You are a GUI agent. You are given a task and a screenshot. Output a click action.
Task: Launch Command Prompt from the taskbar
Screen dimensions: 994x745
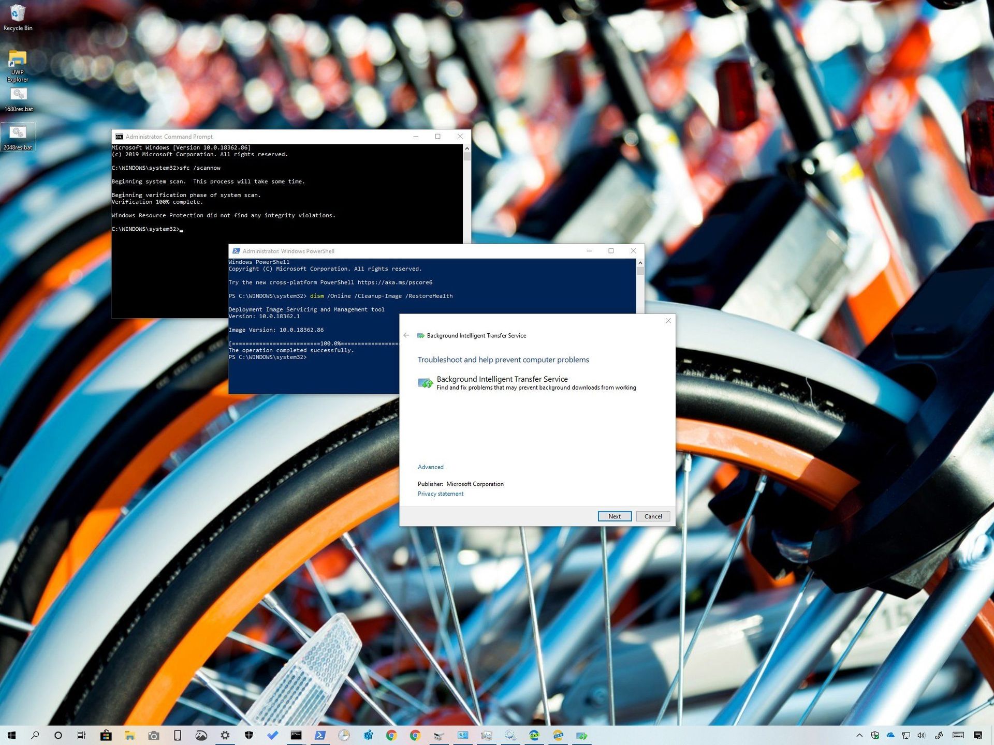point(297,735)
